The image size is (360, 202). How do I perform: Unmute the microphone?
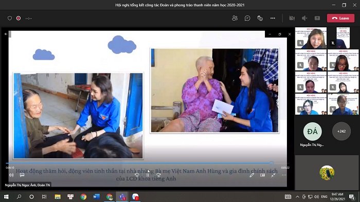coord(304,18)
